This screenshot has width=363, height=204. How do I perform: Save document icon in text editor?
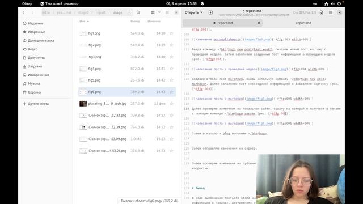[322, 12]
